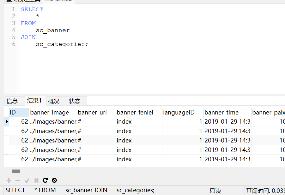Switch to the 信息 tab
This screenshot has height=195, width=285.
(12, 101)
